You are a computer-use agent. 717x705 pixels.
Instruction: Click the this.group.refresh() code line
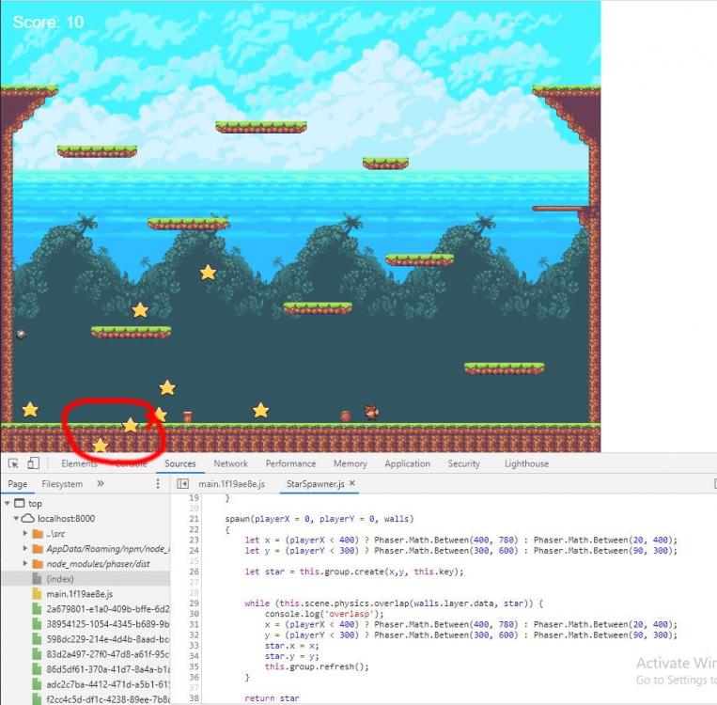click(x=317, y=666)
